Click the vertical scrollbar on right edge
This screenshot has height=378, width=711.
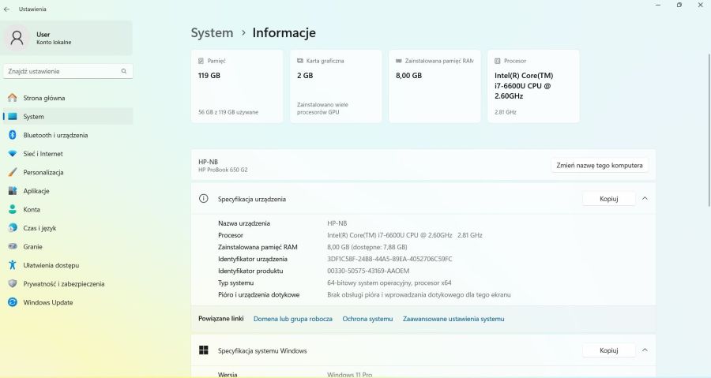[x=709, y=131]
